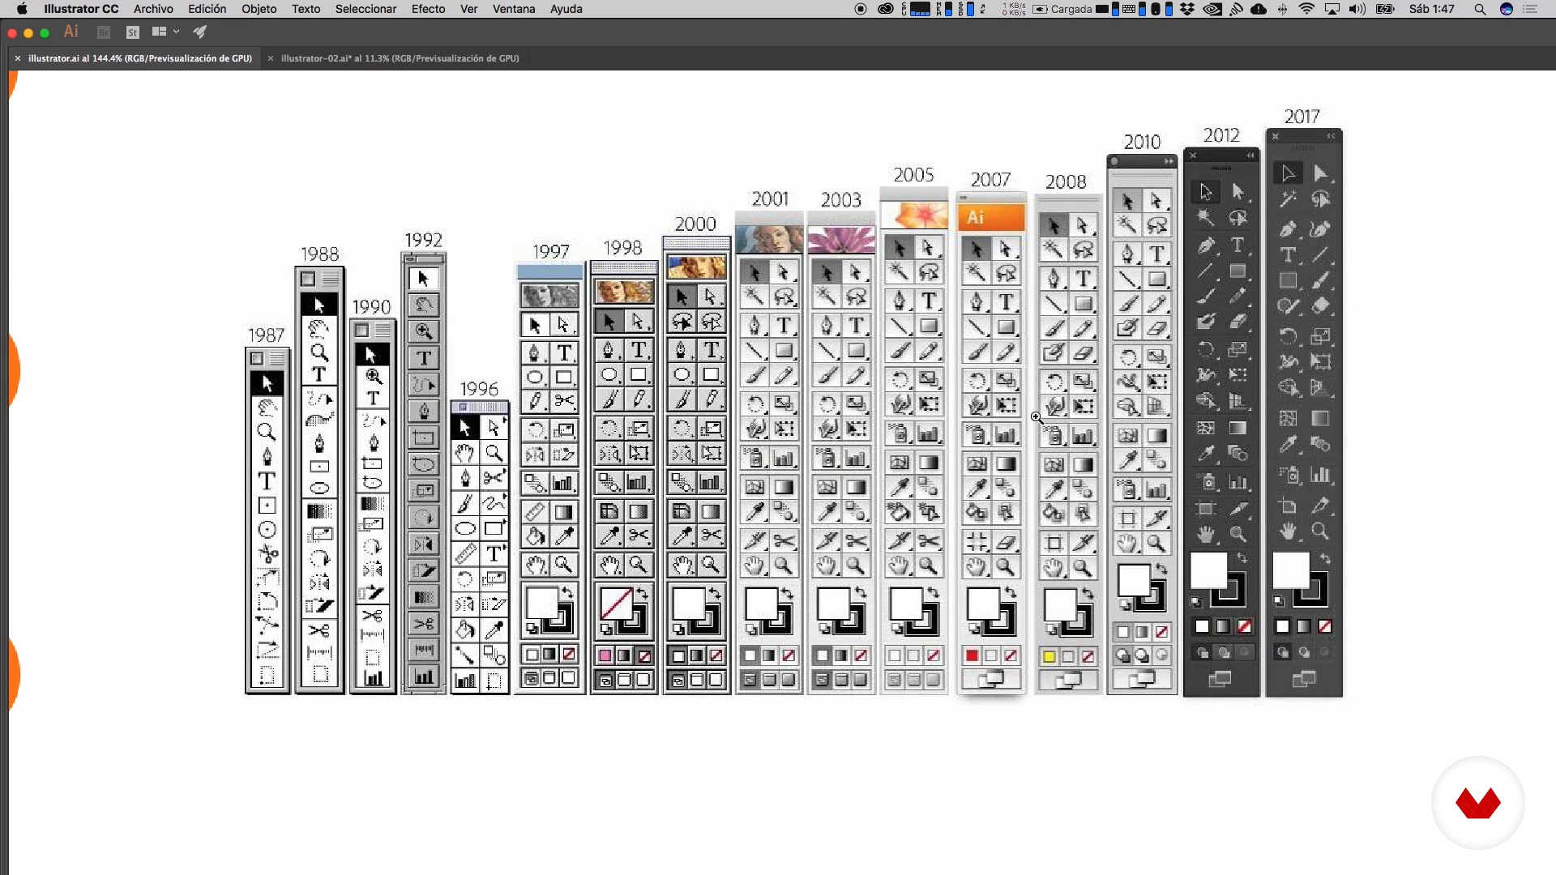Reset default fill and stroke in the 2017 toolbar
Viewport: 1556px width, 875px height.
pos(1279,600)
